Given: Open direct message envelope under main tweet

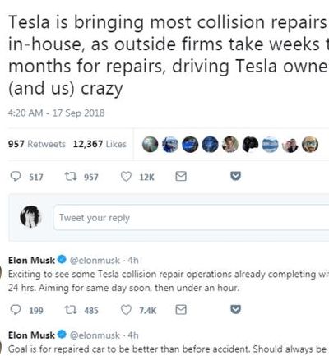Looking at the screenshot, I should [x=181, y=177].
